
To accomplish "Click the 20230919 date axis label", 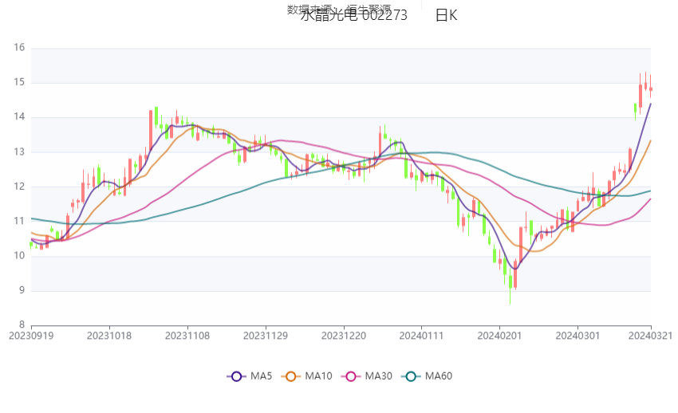I will [31, 336].
